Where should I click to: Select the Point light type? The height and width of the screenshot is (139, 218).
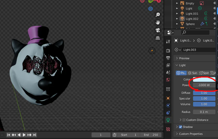point(181,73)
